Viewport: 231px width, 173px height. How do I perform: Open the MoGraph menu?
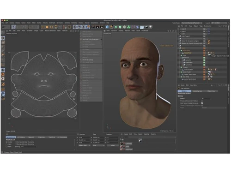tap(52, 23)
